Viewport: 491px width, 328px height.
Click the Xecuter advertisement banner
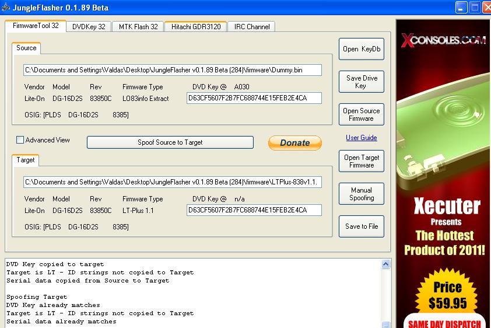click(443, 174)
